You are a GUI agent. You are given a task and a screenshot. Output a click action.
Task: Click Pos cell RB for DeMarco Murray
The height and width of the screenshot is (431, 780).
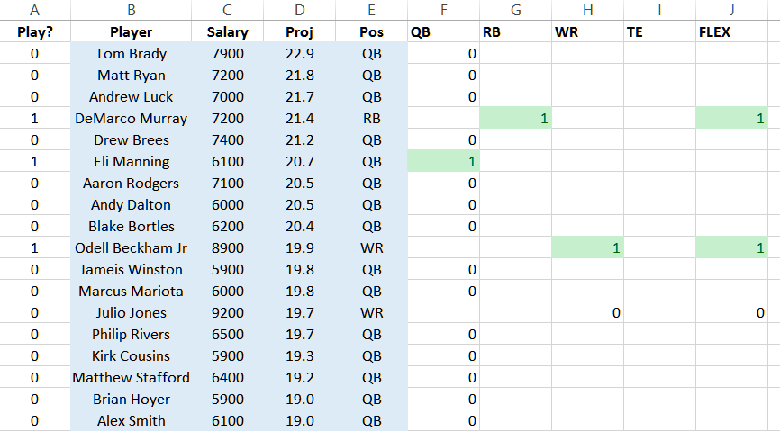click(x=372, y=118)
